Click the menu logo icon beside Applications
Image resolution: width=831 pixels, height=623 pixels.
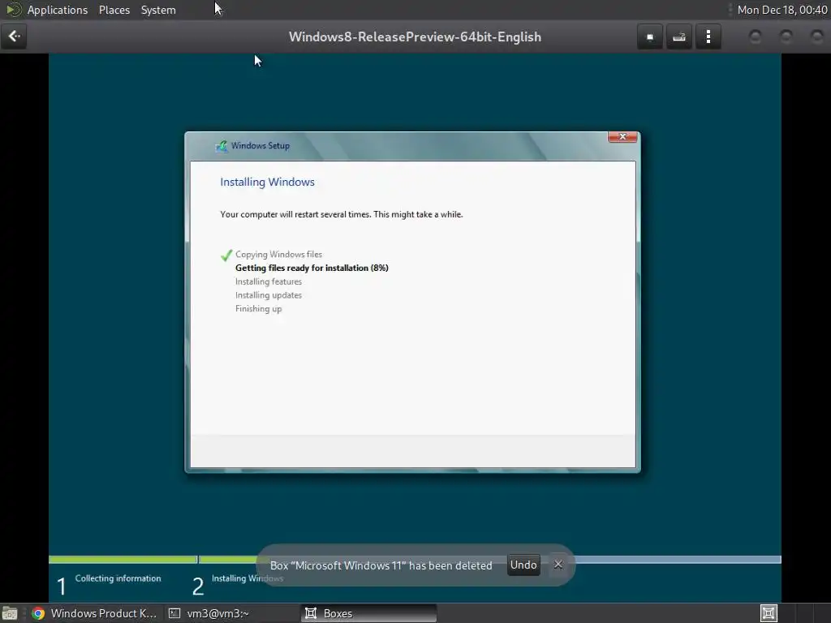pos(14,10)
